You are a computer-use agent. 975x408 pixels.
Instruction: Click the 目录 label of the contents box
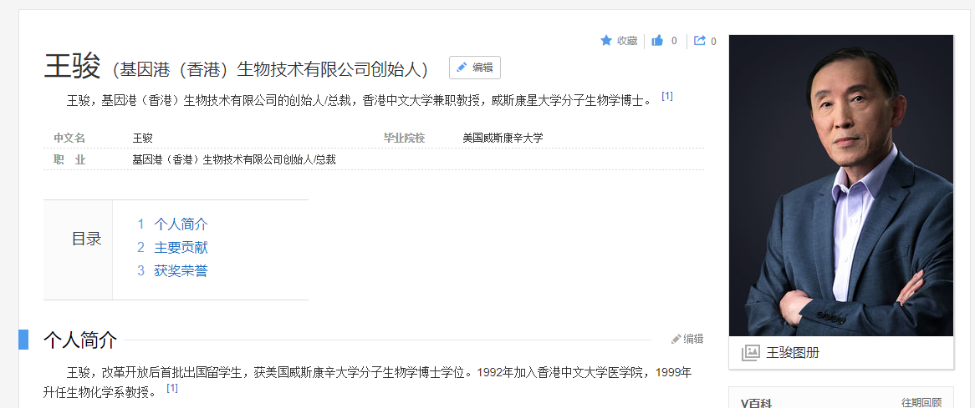click(x=86, y=239)
